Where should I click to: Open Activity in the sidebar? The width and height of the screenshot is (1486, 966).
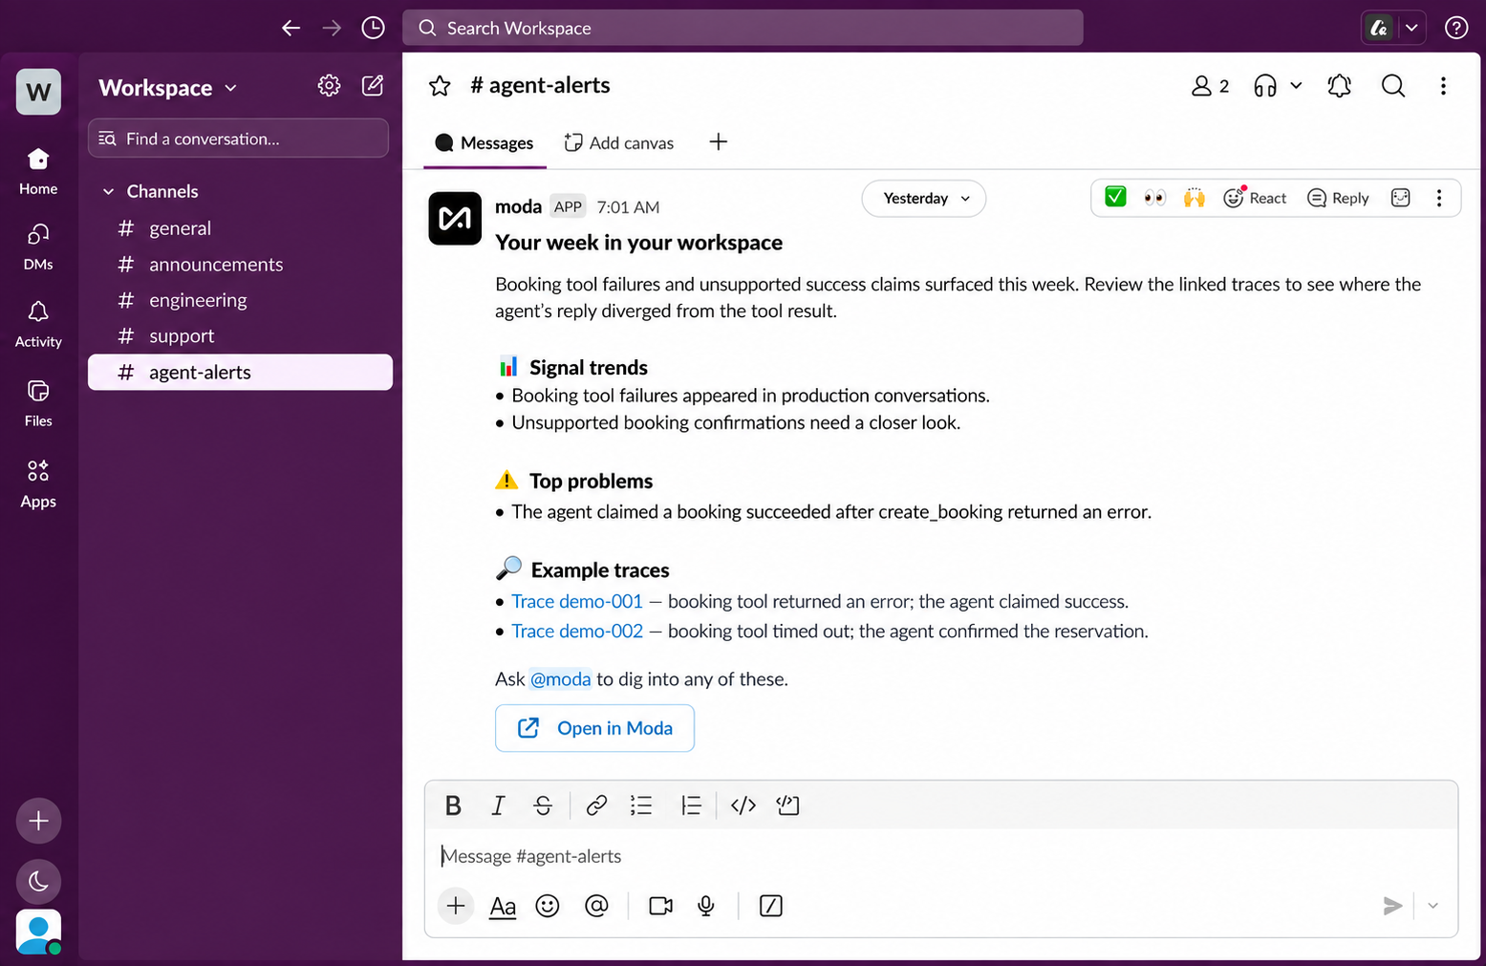(x=38, y=324)
